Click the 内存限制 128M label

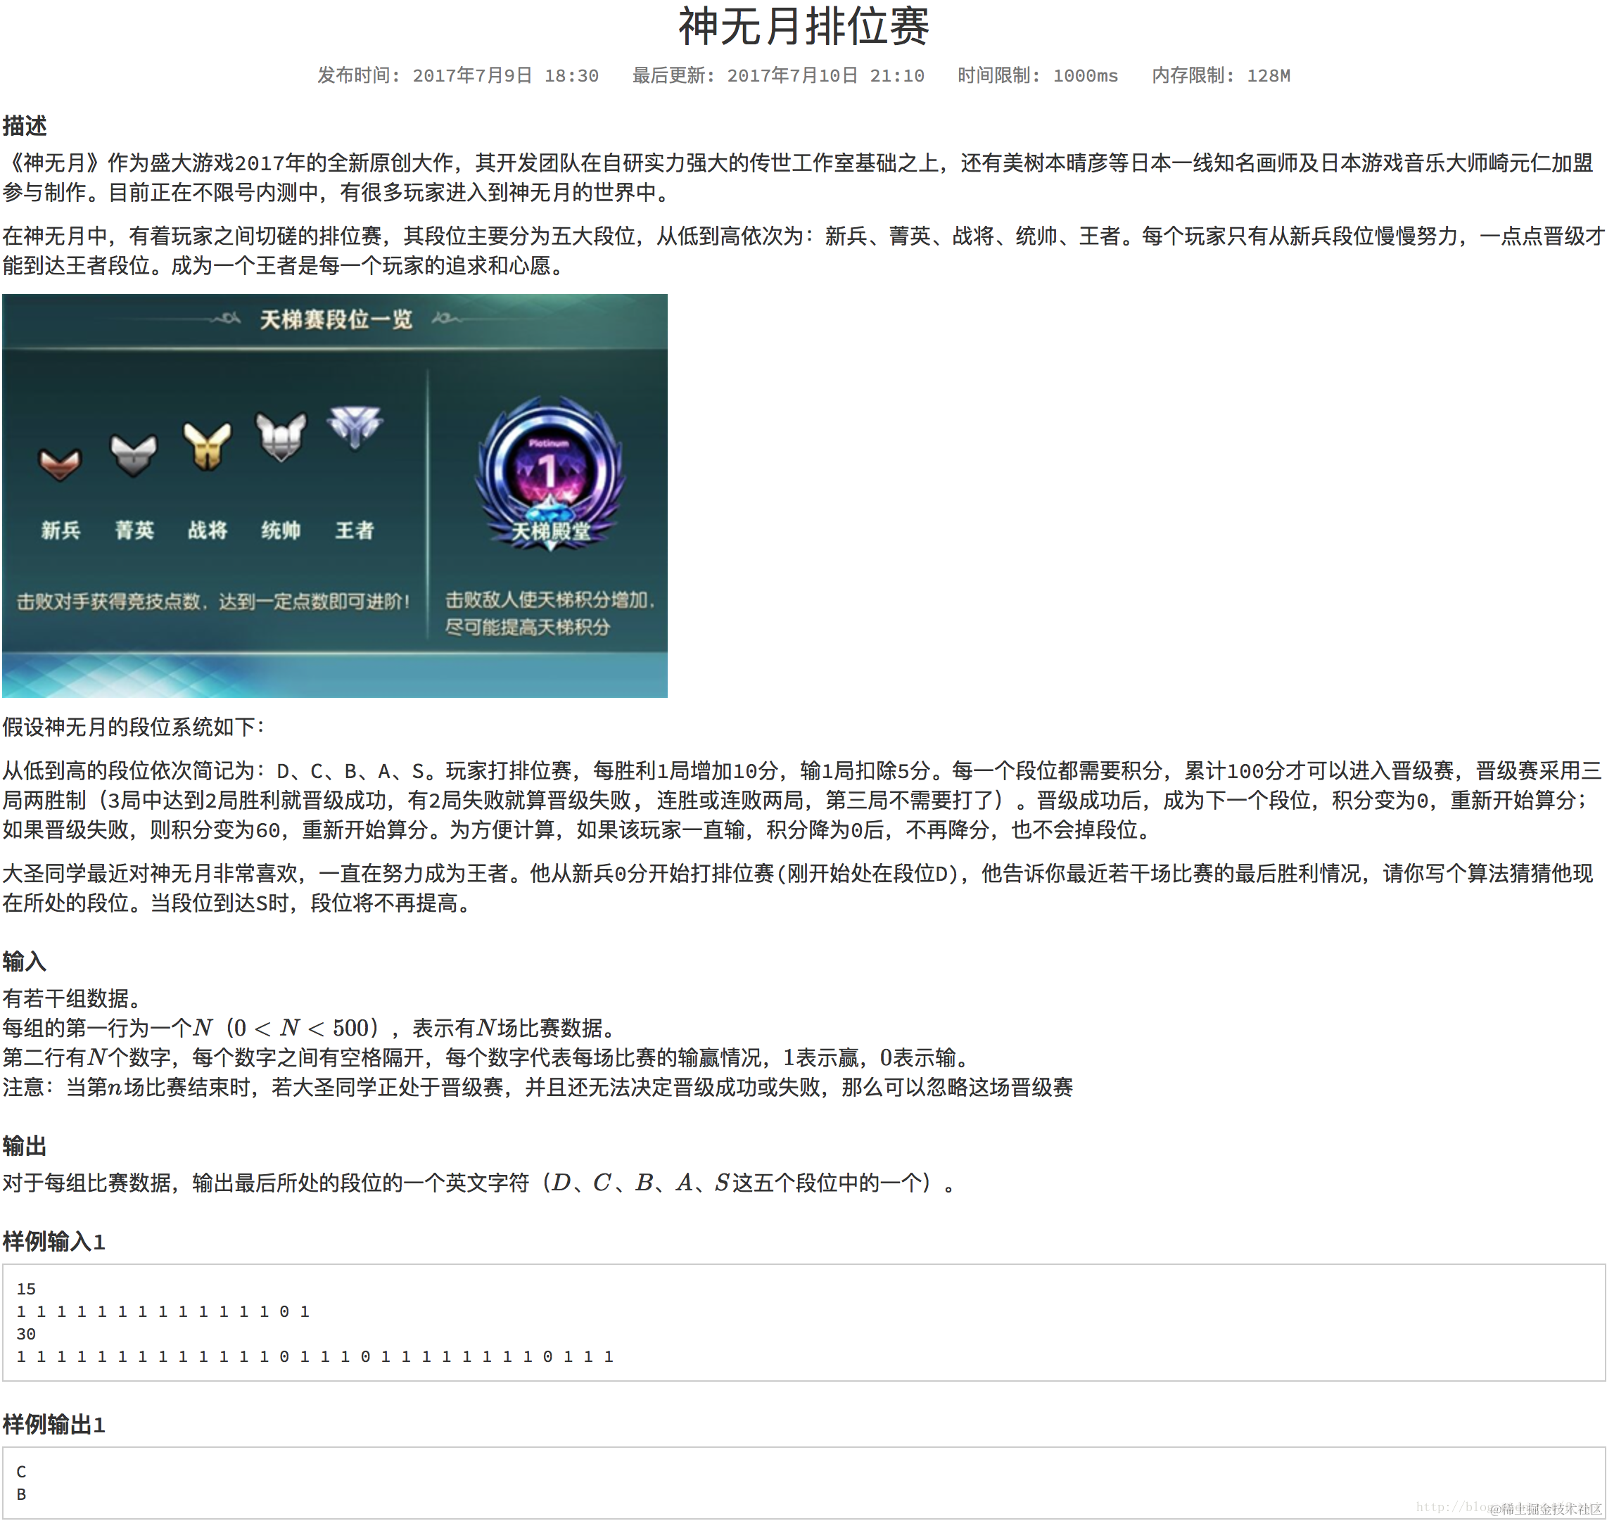point(1220,75)
